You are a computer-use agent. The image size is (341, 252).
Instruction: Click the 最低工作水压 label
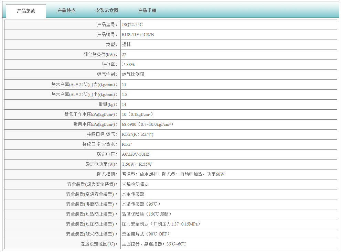coord(91,114)
